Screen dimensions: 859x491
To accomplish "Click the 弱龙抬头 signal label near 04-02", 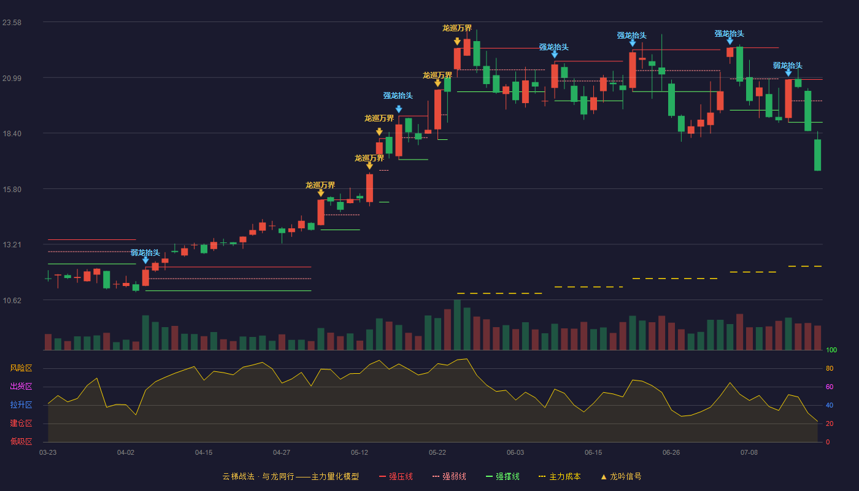I will point(145,253).
